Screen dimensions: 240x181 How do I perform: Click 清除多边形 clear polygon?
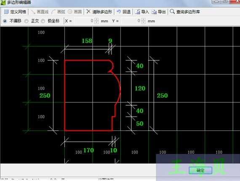click(99, 12)
